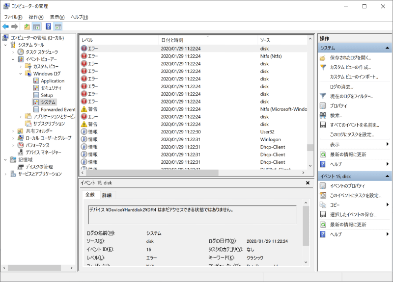The width and height of the screenshot is (393, 282).
Task: Click the blue Help toolbar icon
Action: 48,26
